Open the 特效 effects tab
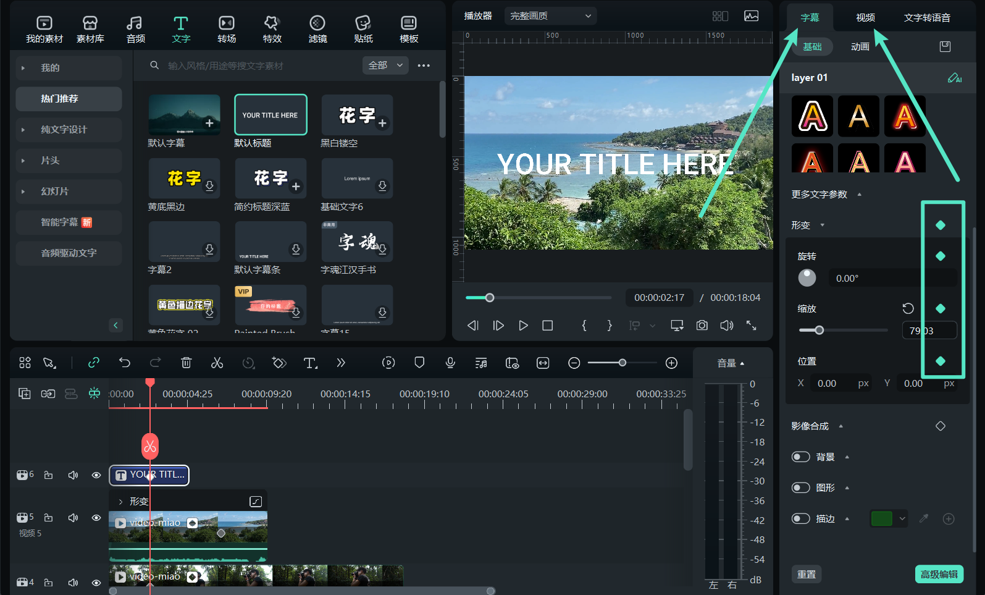This screenshot has height=595, width=985. [x=272, y=29]
